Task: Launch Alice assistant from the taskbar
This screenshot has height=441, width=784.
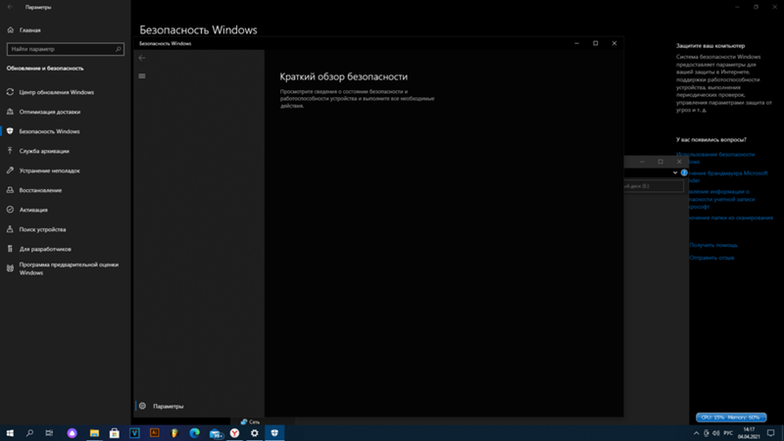Action: [72, 433]
